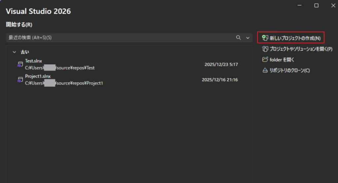Collapse the 古い group
The image size is (338, 183).
click(14, 52)
